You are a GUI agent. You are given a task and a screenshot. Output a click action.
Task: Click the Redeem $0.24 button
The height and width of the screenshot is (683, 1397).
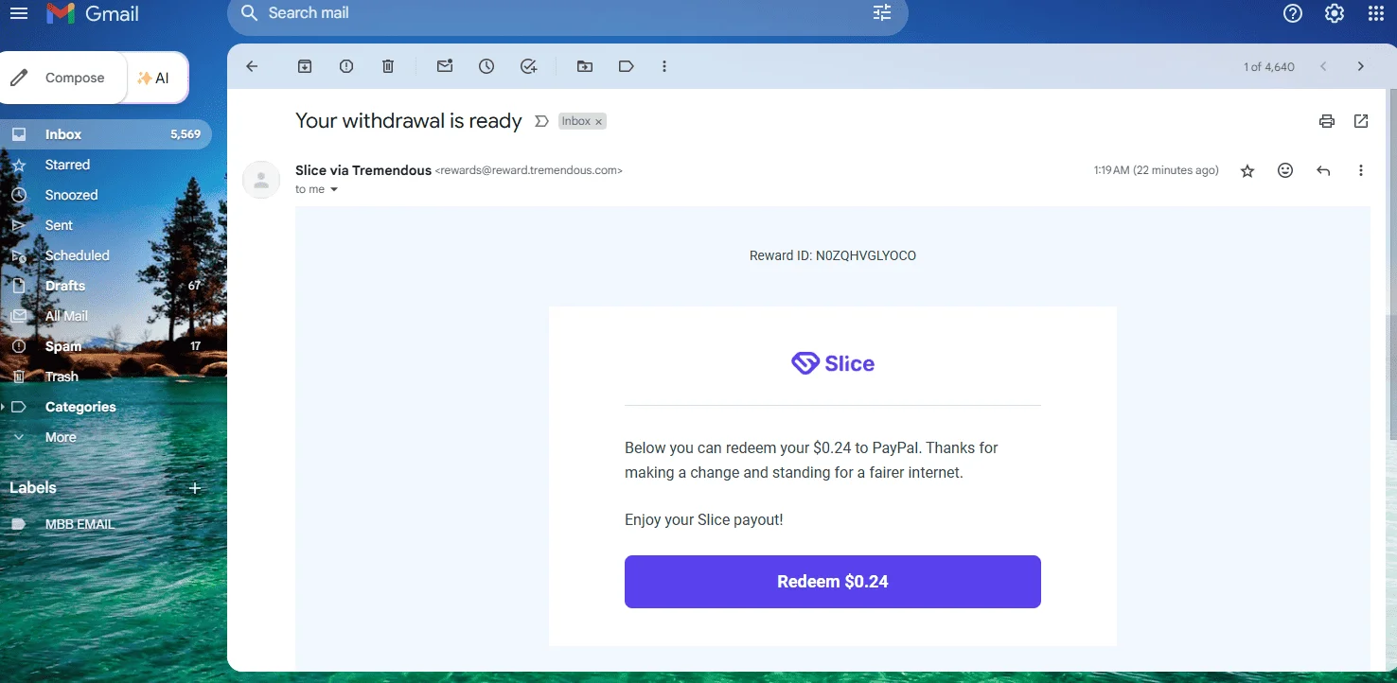[x=833, y=582]
